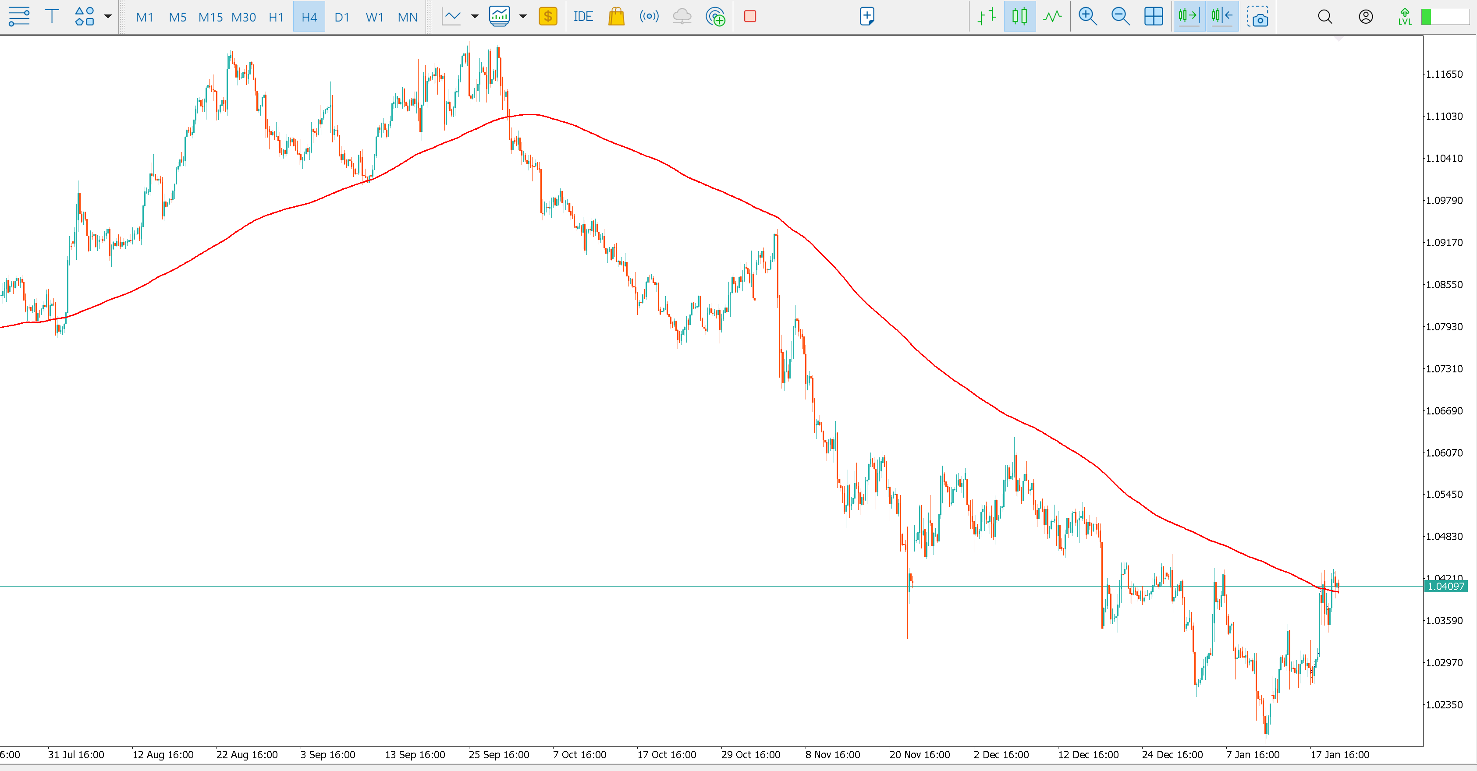Open the indicators list icon
The height and width of the screenshot is (771, 1477).
499,17
